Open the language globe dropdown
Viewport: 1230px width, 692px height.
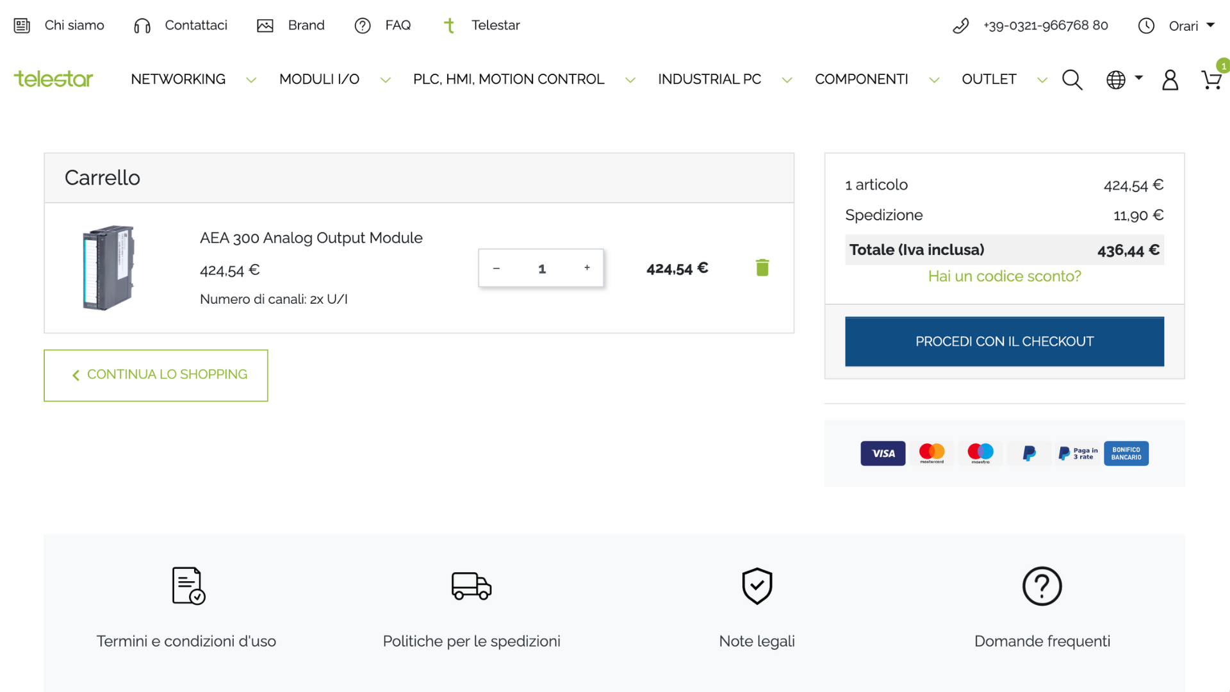pyautogui.click(x=1124, y=79)
